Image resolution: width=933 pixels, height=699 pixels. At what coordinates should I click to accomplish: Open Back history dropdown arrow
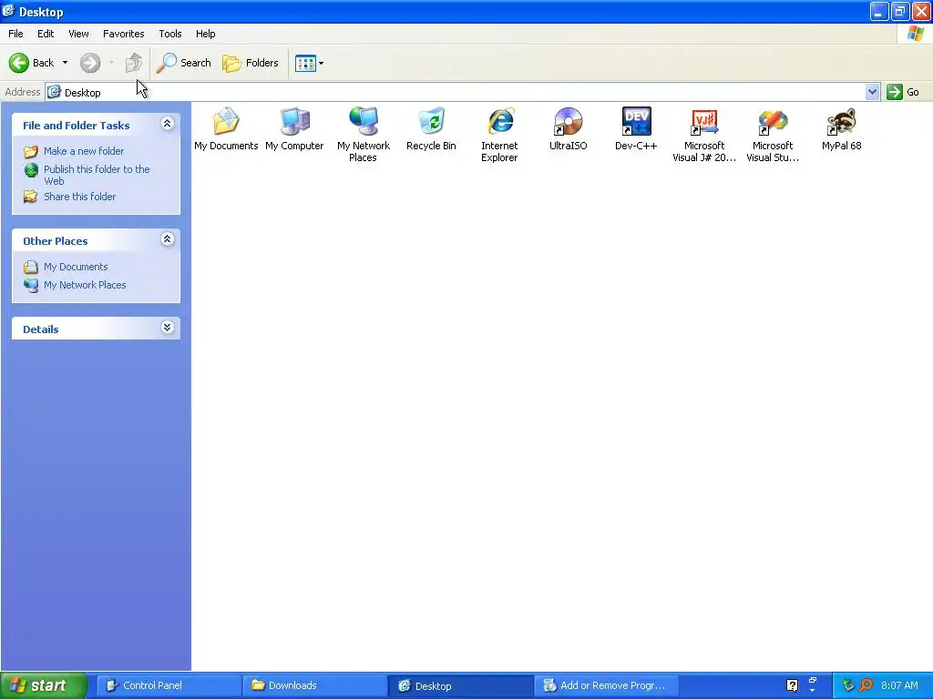pos(65,63)
